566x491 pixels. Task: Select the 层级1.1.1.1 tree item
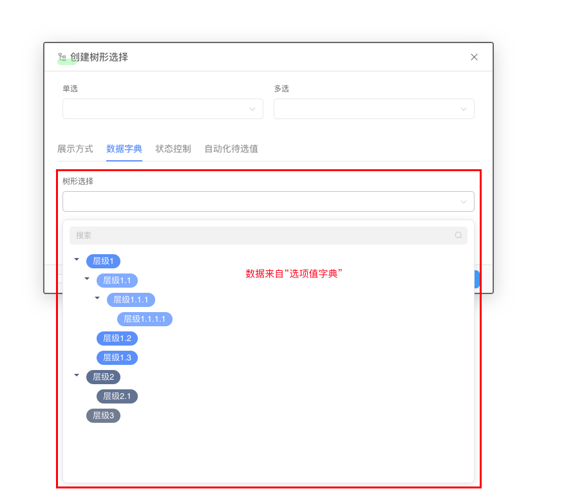[x=145, y=319]
